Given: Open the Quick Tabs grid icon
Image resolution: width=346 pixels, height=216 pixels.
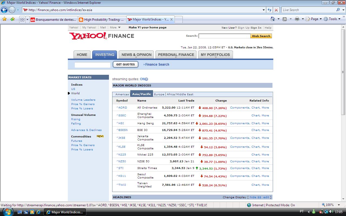Looking at the screenshot, I should [22, 19].
